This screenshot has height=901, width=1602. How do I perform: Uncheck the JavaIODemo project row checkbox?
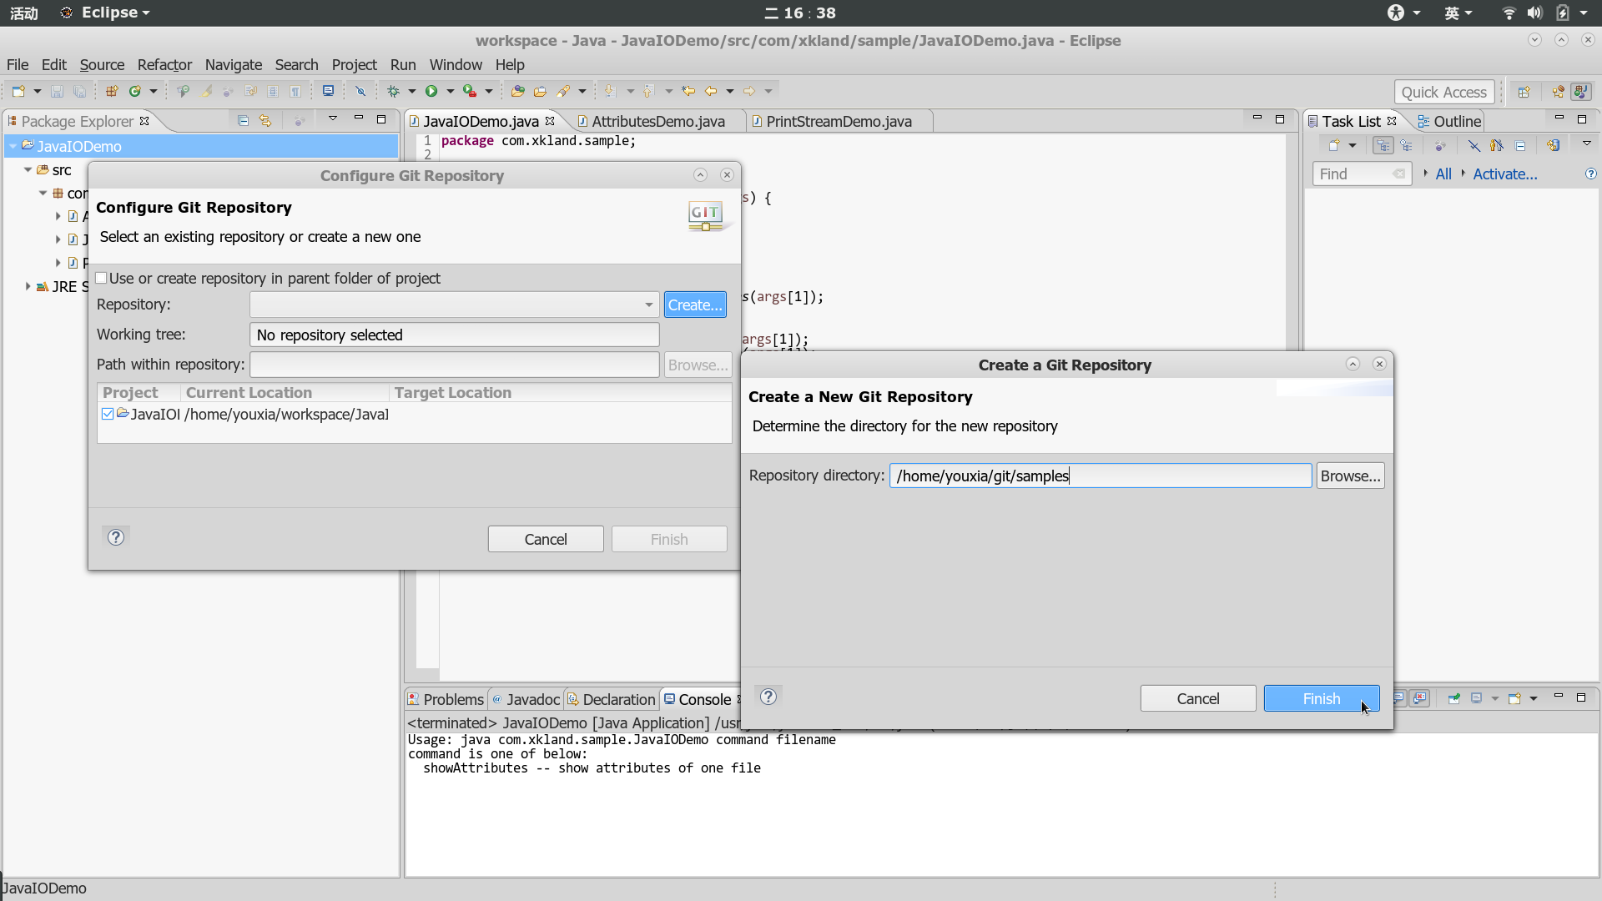[x=108, y=414]
